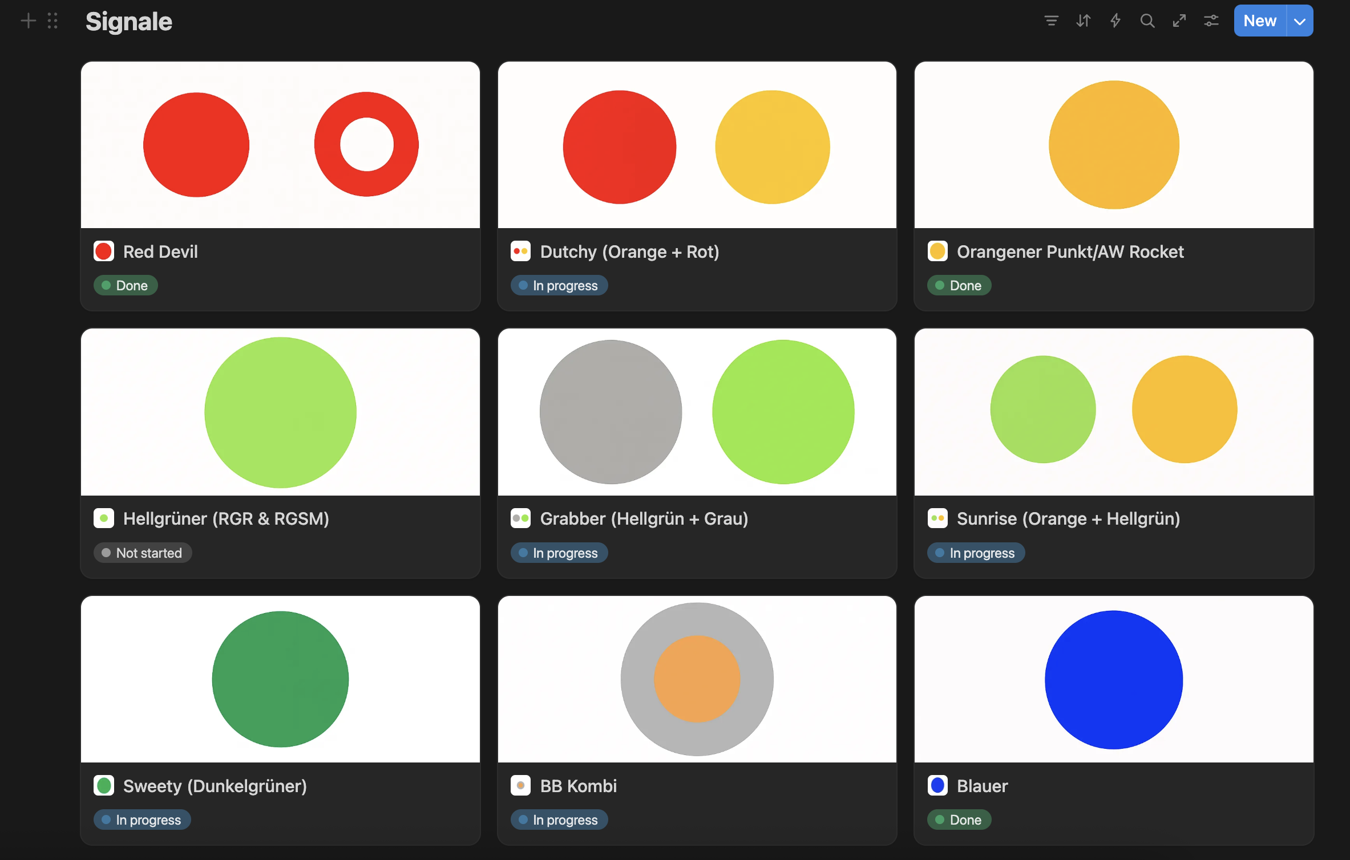Expand the New button dropdown arrow

(1300, 21)
